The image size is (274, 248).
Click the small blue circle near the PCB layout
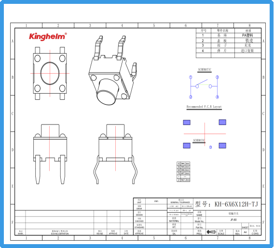click(x=211, y=147)
